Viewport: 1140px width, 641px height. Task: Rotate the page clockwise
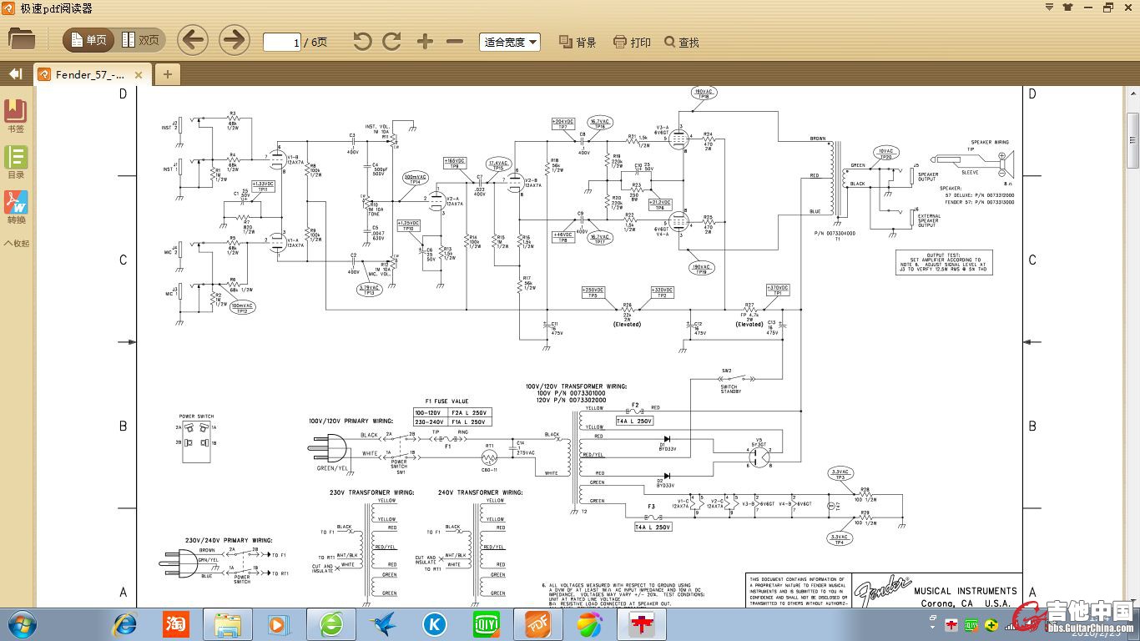pyautogui.click(x=391, y=41)
